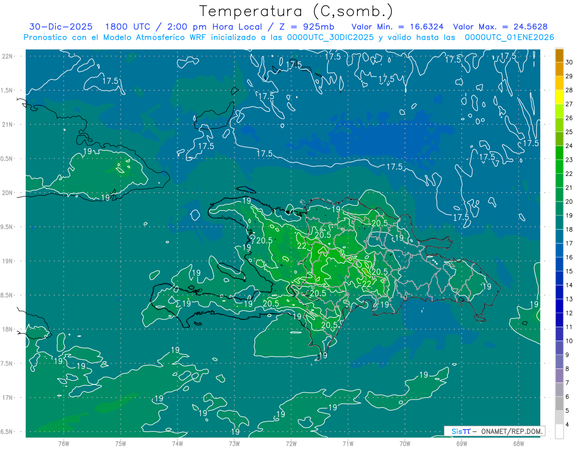The height and width of the screenshot is (450, 582).
Task: Click the longitude axis label '69W'
Action: click(x=462, y=443)
